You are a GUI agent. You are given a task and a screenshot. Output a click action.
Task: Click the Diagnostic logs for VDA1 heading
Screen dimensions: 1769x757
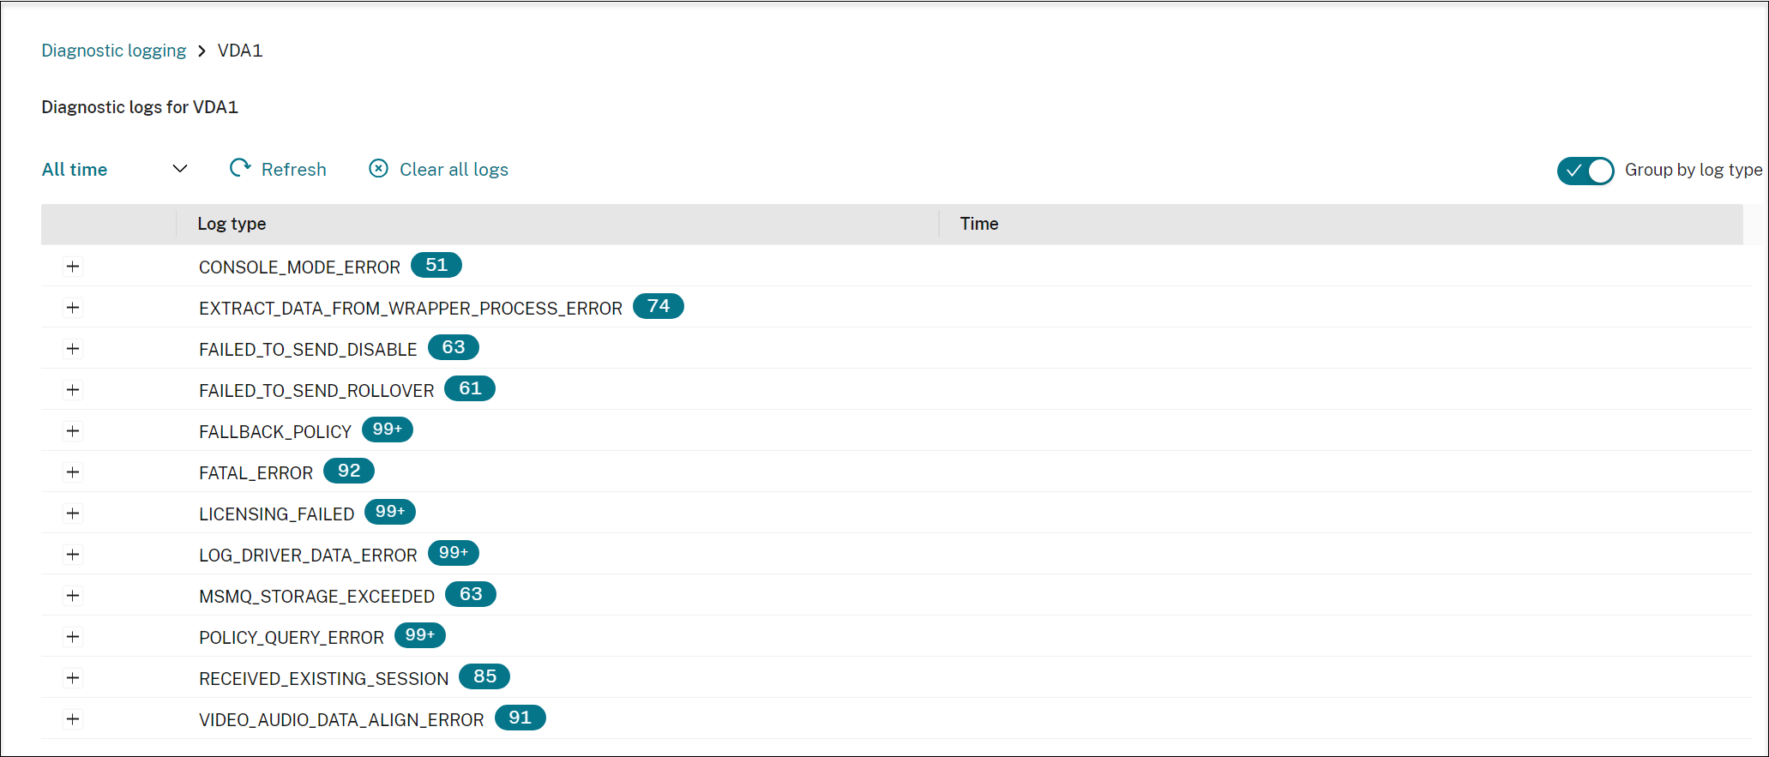(140, 107)
